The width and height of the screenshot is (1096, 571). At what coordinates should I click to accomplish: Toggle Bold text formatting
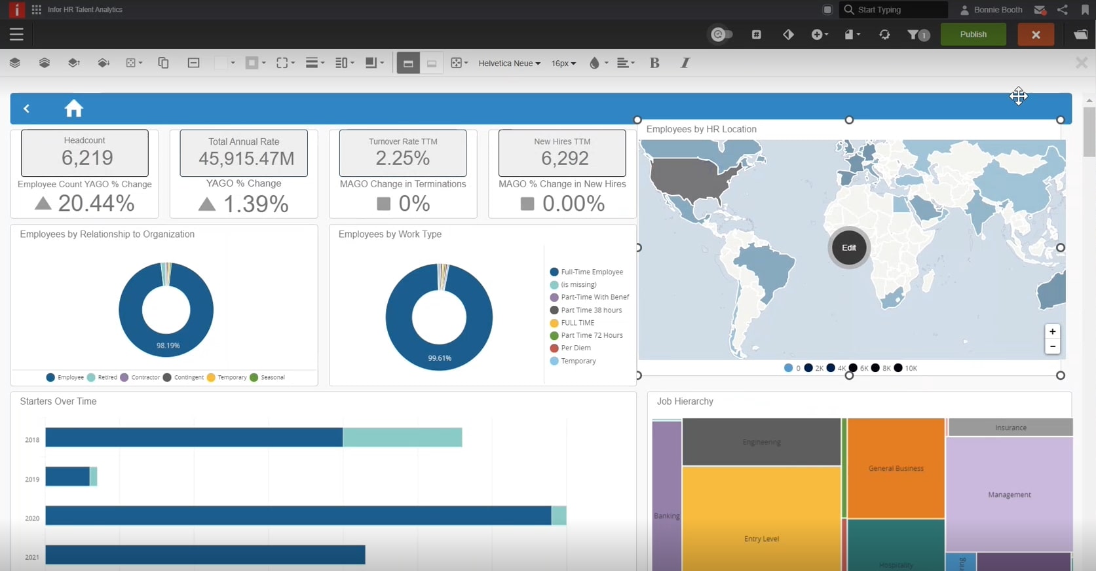click(654, 63)
